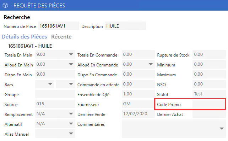Expand the Remplacement dropdown
The image size is (228, 141).
[71, 114]
